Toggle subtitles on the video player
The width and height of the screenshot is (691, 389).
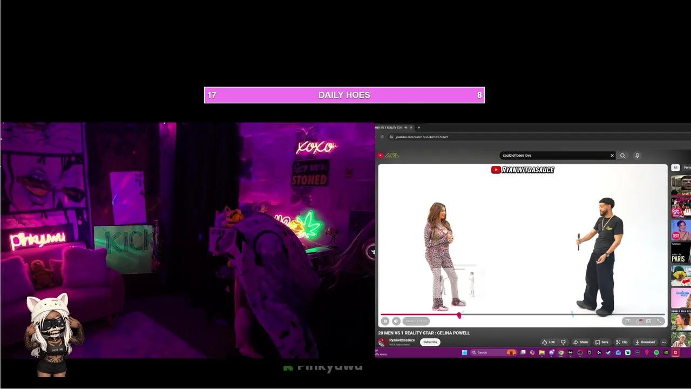pos(627,321)
